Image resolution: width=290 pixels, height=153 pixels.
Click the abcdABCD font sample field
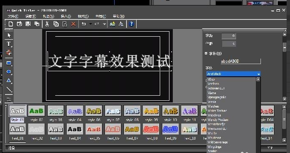241,61
